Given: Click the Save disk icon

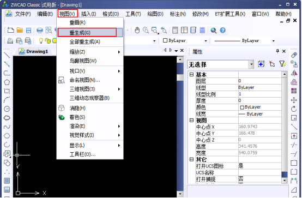Looking at the screenshot, I should pos(28,30).
